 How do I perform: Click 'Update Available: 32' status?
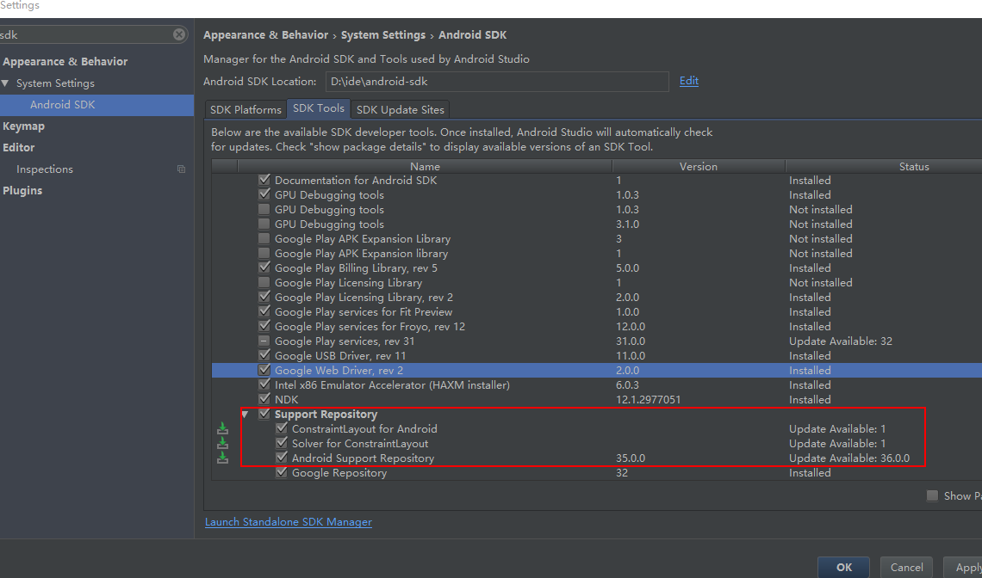coord(841,341)
